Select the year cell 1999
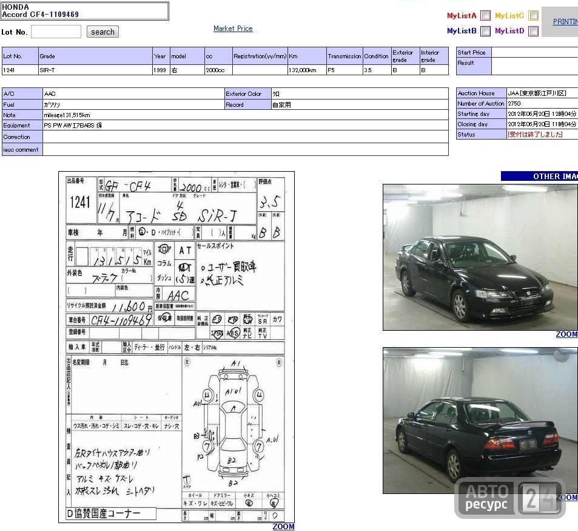Screen dimensions: 578x531 (161, 70)
